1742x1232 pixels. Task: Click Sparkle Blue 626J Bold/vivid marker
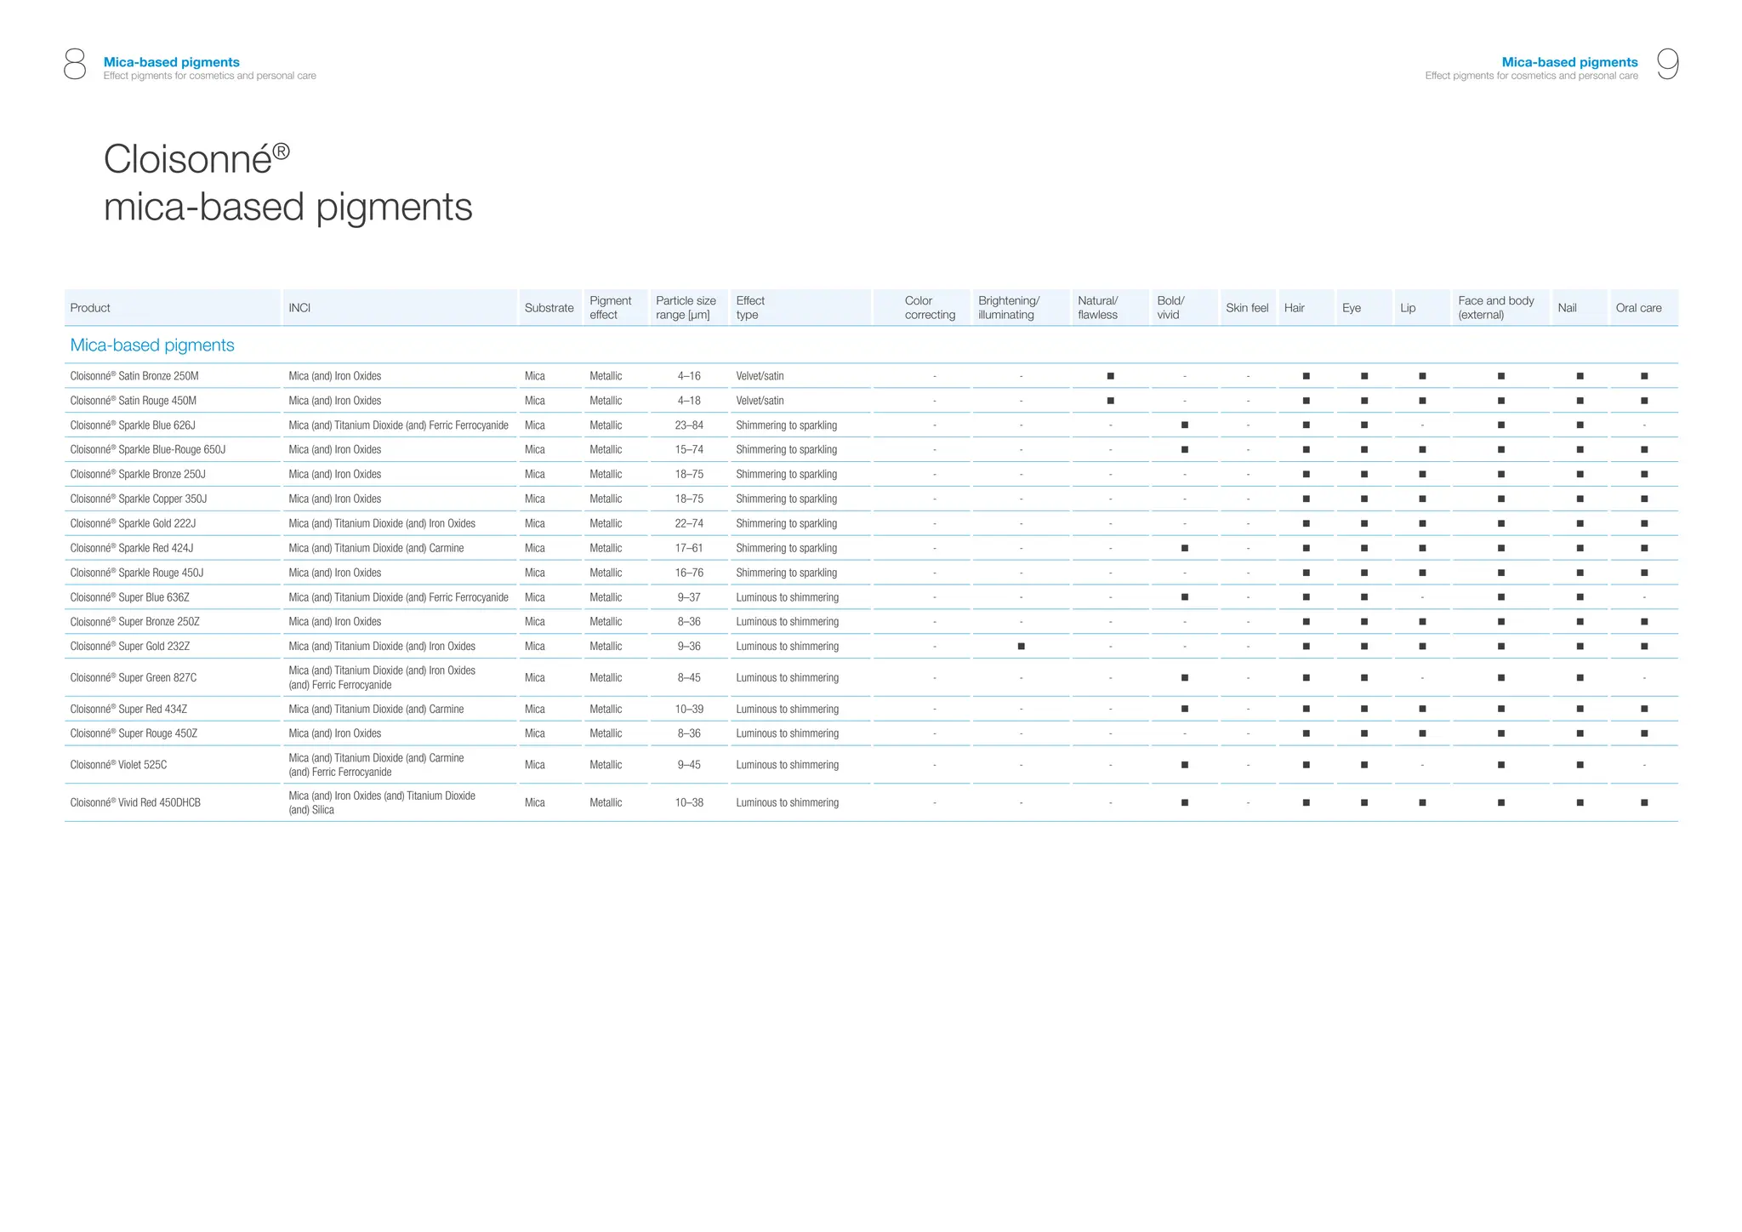(1184, 425)
